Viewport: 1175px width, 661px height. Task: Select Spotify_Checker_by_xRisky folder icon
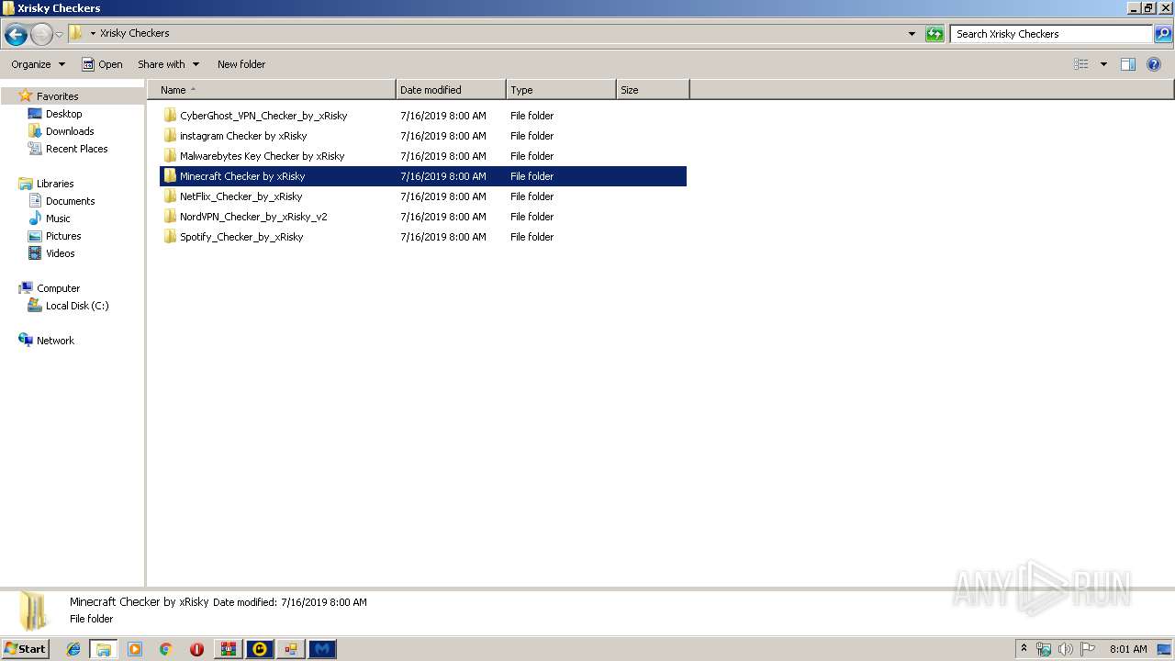(170, 237)
